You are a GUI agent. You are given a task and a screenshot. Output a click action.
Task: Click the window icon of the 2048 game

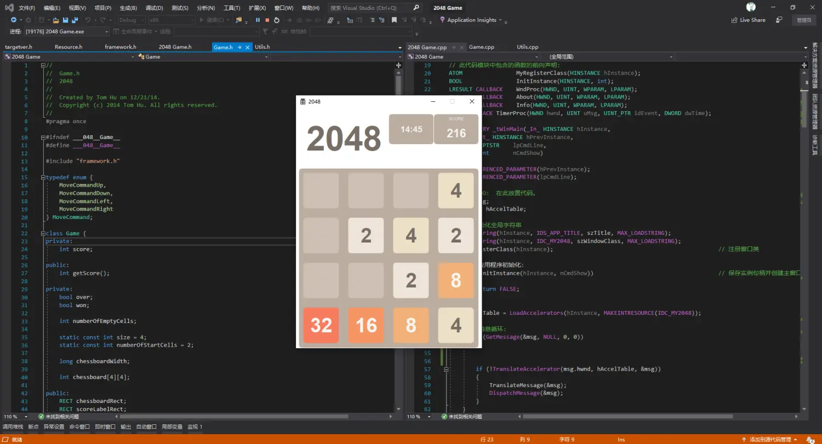coord(302,101)
